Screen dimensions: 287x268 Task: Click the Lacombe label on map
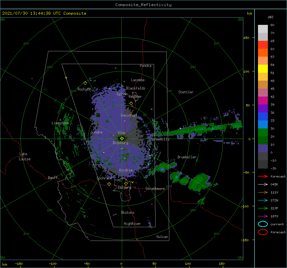point(138,80)
